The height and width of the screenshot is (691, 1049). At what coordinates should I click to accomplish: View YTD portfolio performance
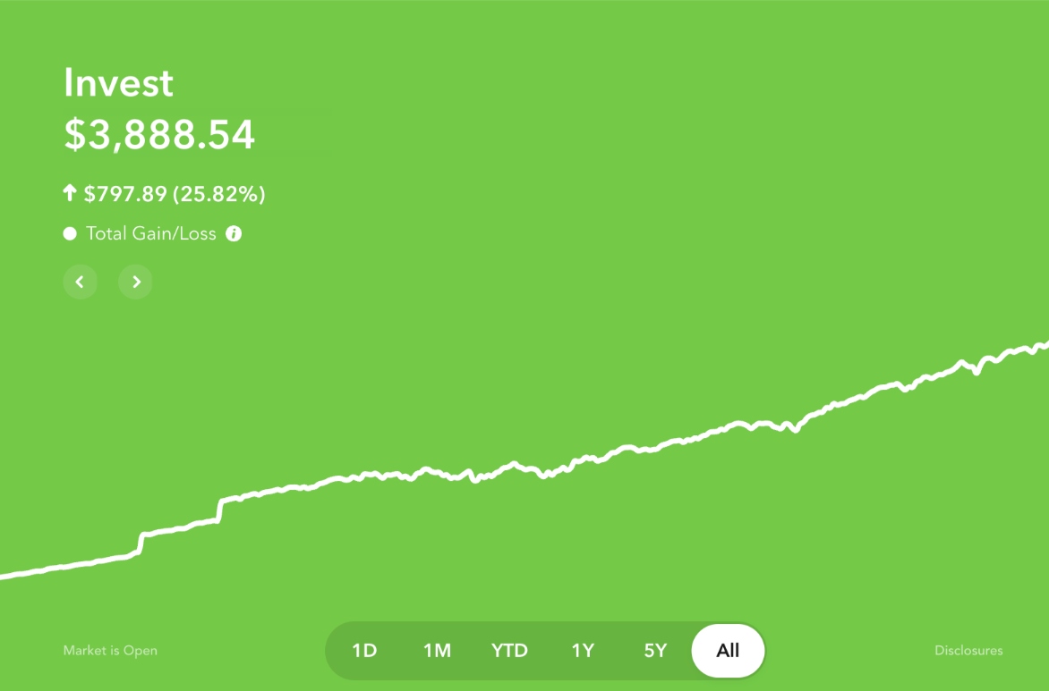pos(509,651)
